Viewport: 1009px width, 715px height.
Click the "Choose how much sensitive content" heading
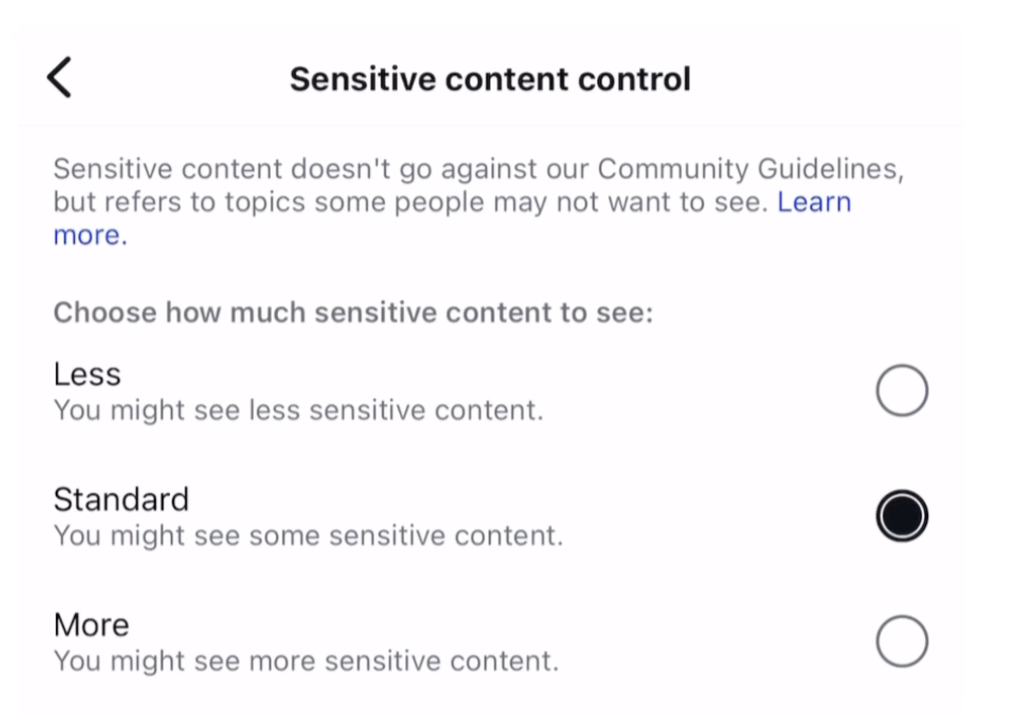click(x=352, y=313)
